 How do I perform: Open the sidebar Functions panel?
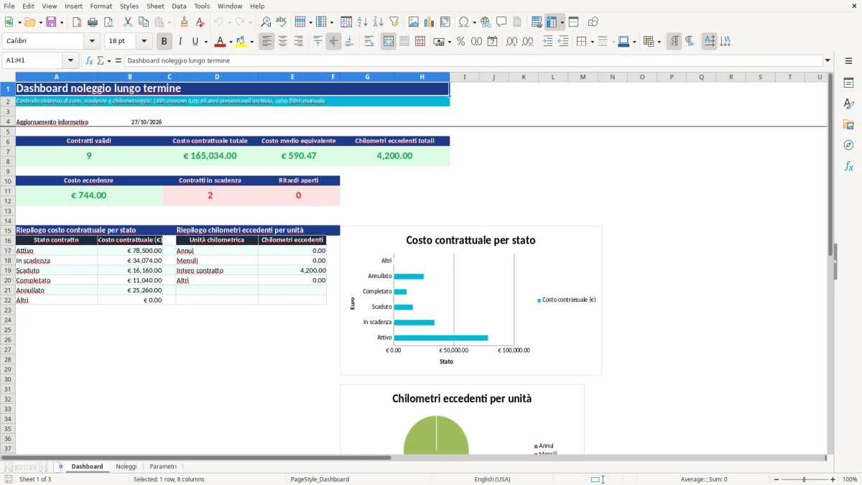pos(848,167)
